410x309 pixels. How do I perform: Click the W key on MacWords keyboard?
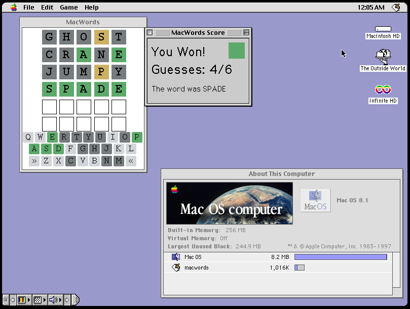(40, 137)
